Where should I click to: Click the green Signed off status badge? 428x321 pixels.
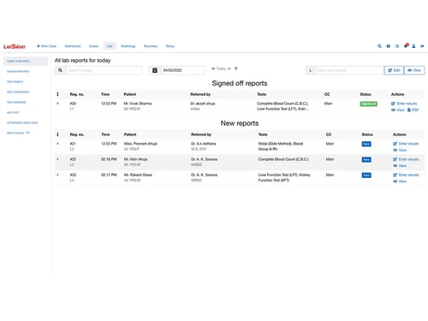click(x=368, y=104)
